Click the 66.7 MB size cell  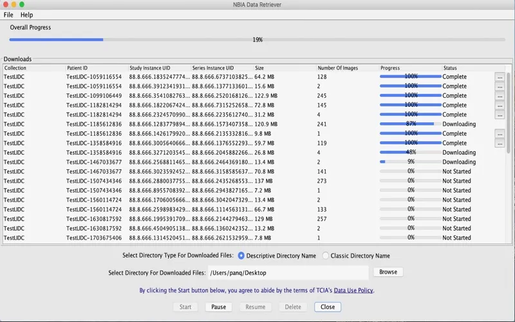(265, 209)
